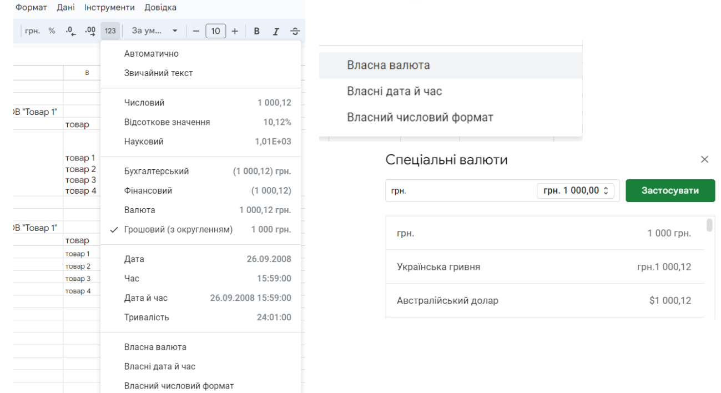Image resolution: width=721 pixels, height=393 pixels.
Task: Click the currency format грн. toolbar icon
Action: [x=32, y=31]
